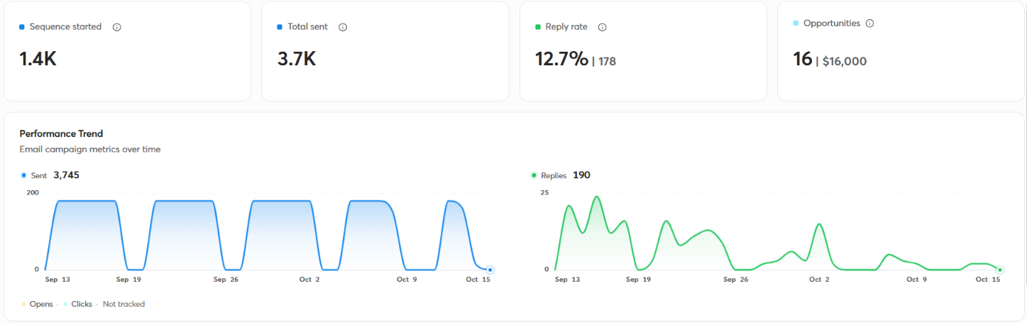The height and width of the screenshot is (323, 1027).
Task: Click Sep 26 label on Sent chart
Action: pos(227,280)
